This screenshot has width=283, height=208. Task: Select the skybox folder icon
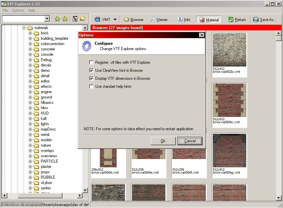[x=36, y=183]
